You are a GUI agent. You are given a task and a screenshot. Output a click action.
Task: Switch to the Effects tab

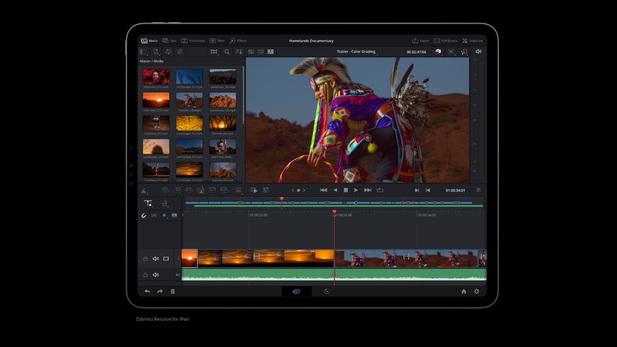pyautogui.click(x=238, y=40)
